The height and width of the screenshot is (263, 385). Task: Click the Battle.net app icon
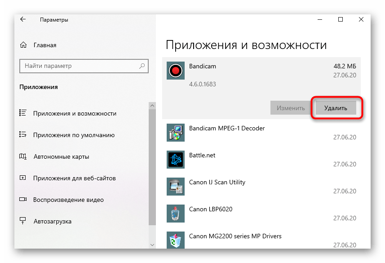tap(176, 160)
